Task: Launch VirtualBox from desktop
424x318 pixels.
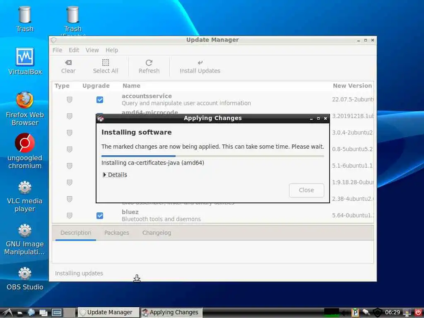Action: [24, 61]
